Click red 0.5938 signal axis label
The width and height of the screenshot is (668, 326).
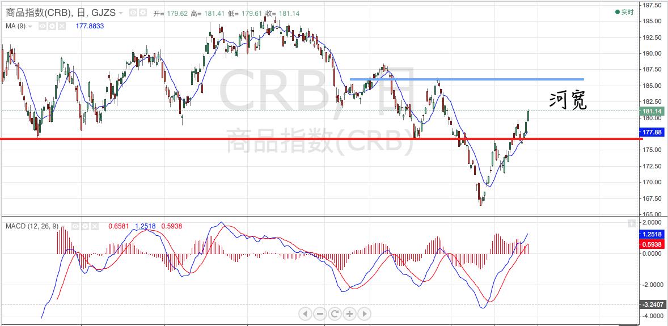652,244
